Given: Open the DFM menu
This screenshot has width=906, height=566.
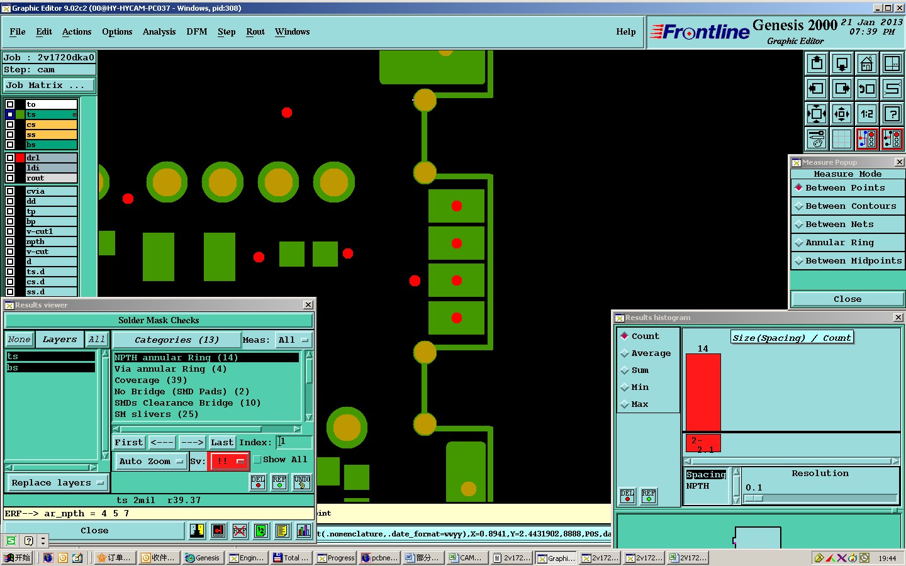Looking at the screenshot, I should (x=197, y=31).
